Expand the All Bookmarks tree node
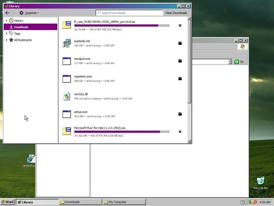The height and width of the screenshot is (206, 274). point(6,40)
